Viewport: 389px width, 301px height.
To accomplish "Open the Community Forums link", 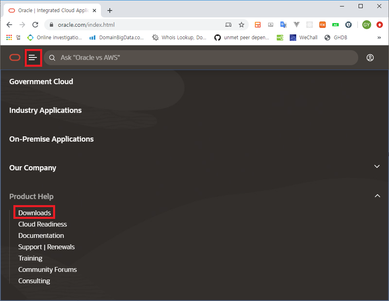I will [47, 269].
